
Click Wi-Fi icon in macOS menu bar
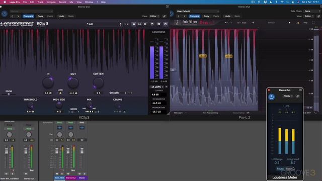tap(282, 2)
